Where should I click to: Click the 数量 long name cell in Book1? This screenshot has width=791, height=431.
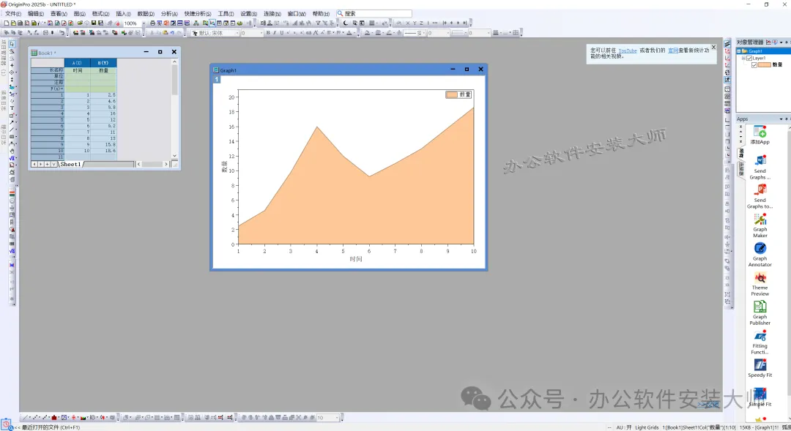pos(103,70)
